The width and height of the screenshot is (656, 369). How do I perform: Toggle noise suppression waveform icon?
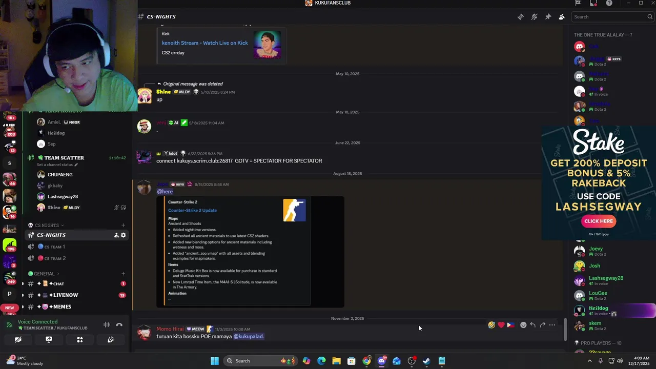107,324
